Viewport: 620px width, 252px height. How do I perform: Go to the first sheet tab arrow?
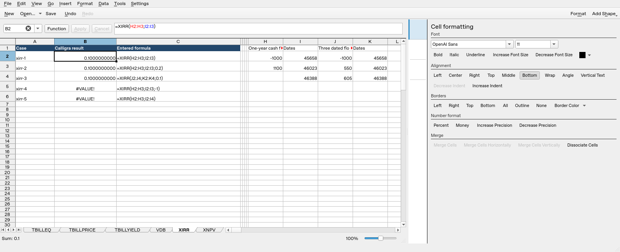3,230
